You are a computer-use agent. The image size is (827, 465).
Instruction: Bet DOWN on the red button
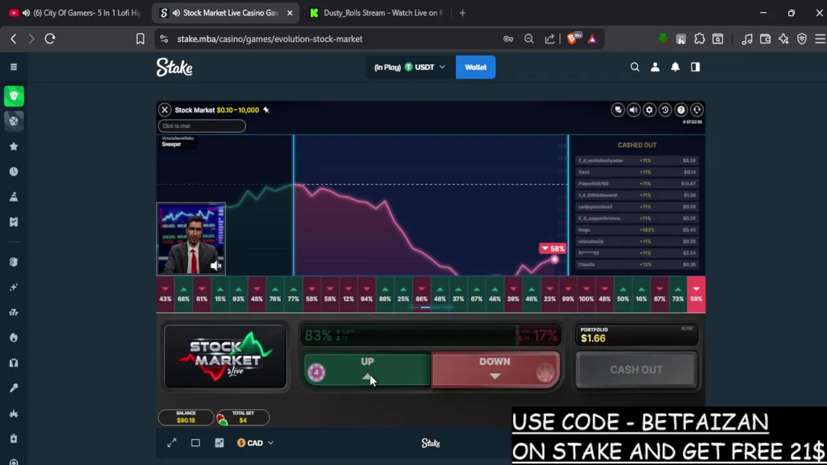pos(496,370)
